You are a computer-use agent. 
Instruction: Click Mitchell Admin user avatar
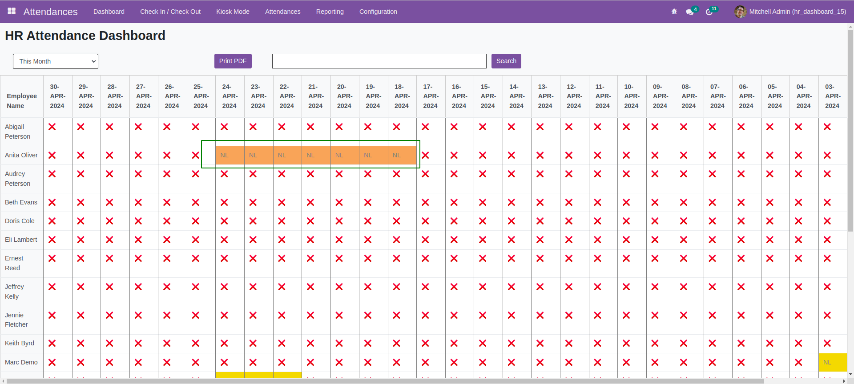(x=740, y=12)
